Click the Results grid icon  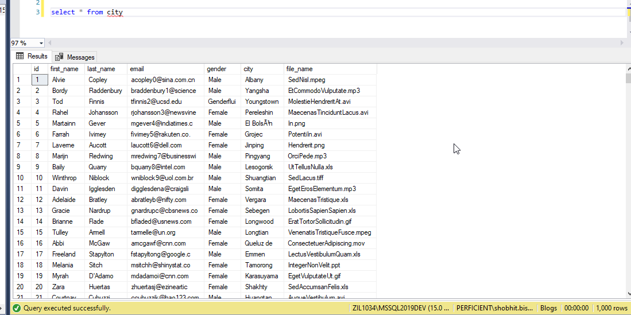coord(20,56)
